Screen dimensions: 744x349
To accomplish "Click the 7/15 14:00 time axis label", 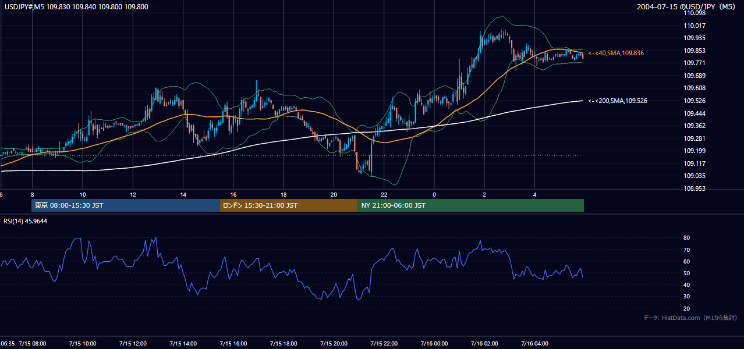I will coord(183,343).
